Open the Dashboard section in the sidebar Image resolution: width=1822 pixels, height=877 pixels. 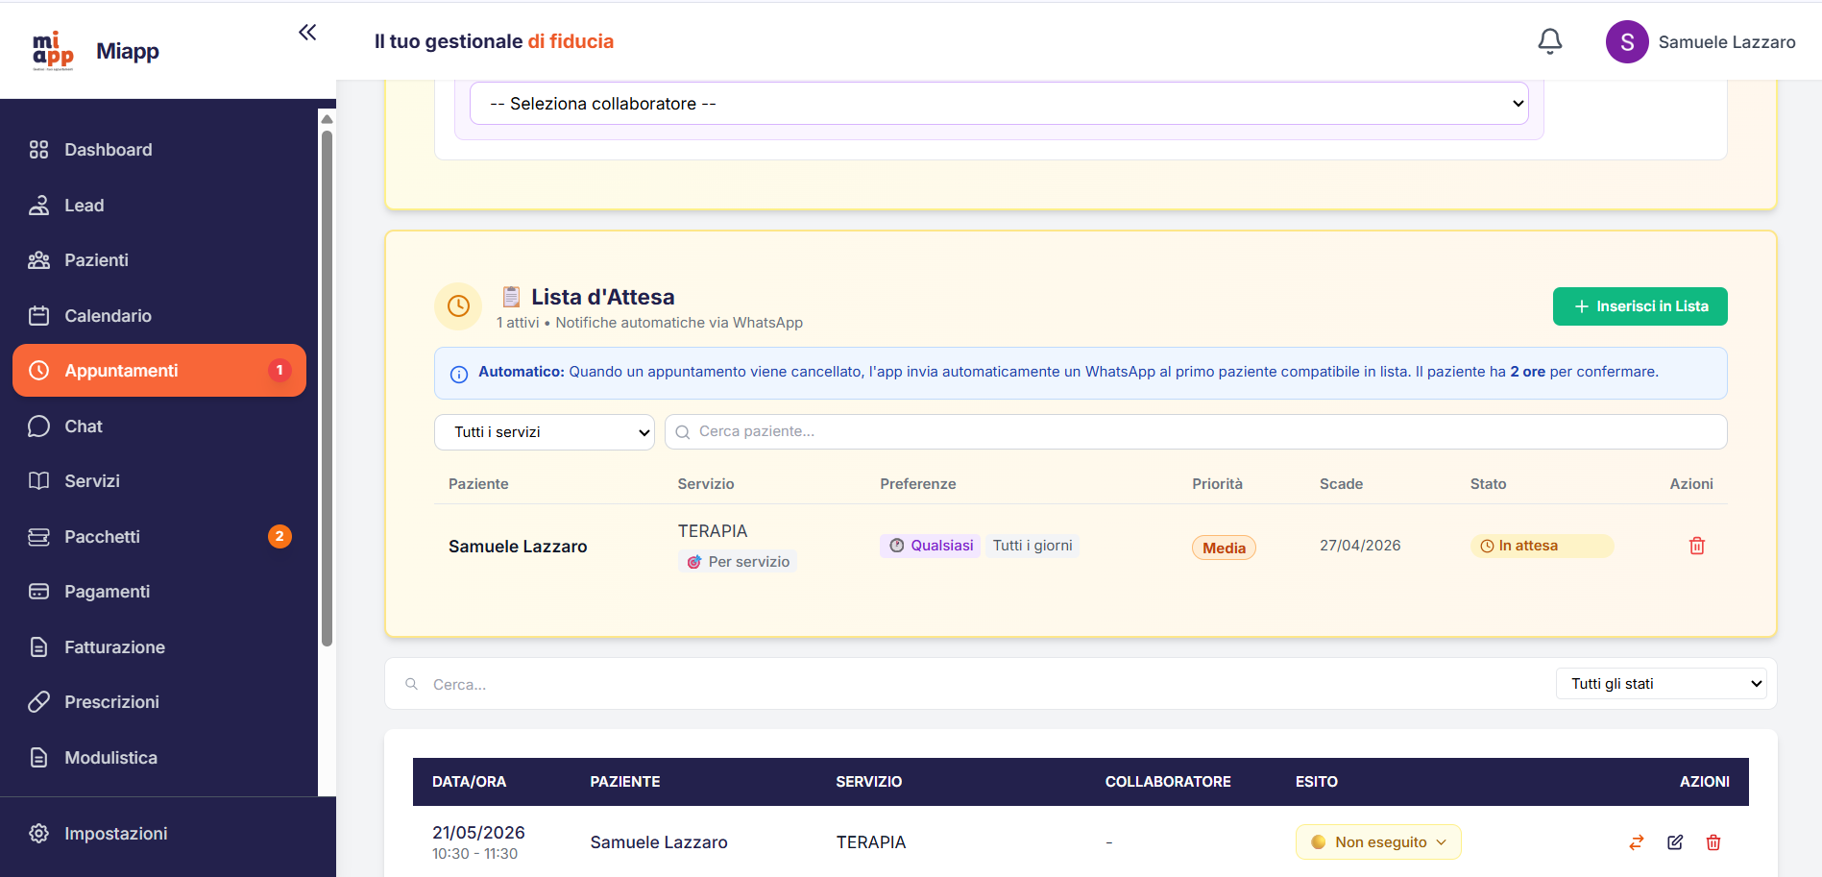click(x=108, y=150)
